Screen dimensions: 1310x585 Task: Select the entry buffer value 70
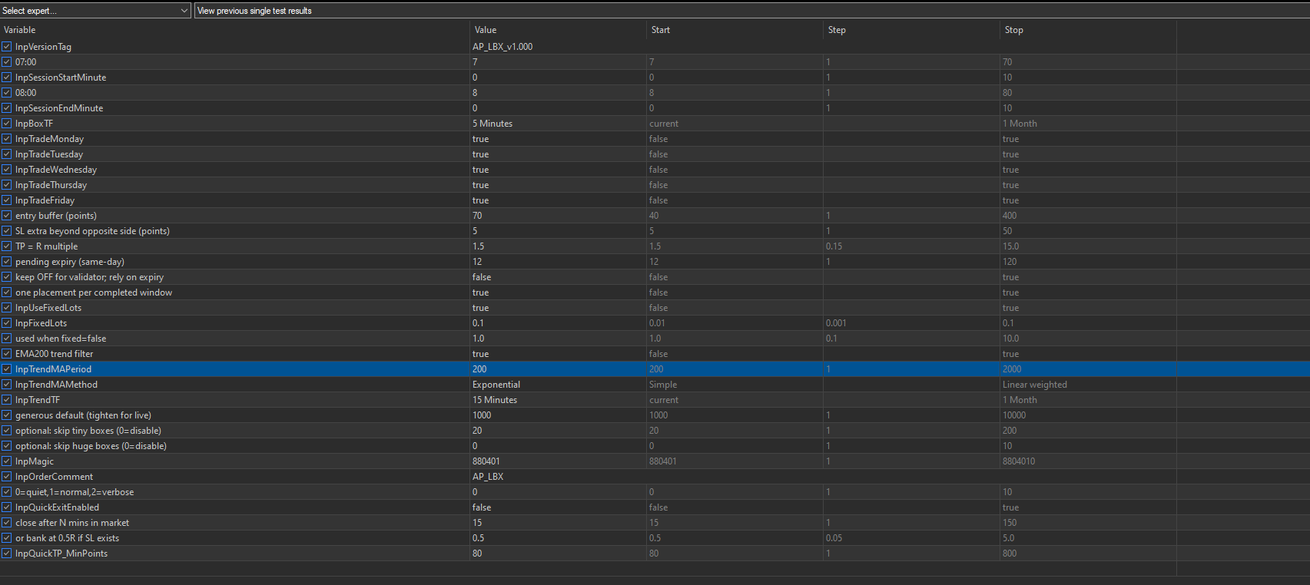point(477,216)
